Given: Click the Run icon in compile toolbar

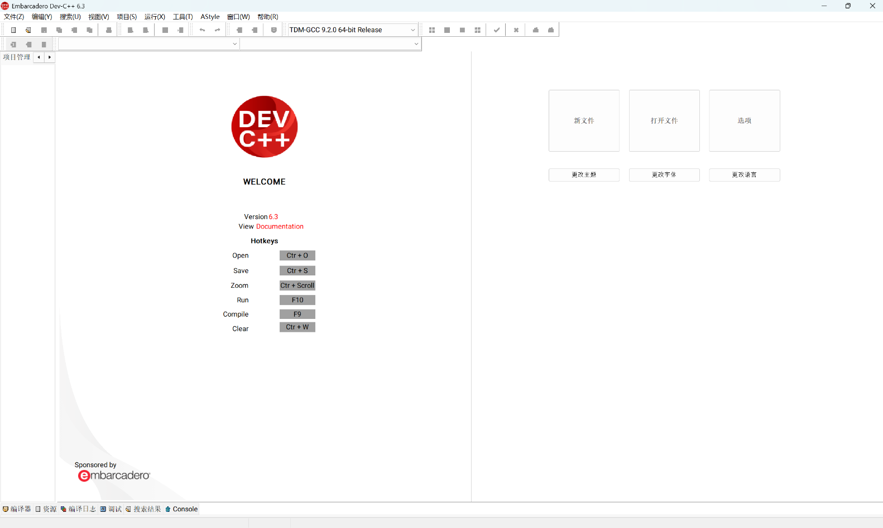Looking at the screenshot, I should [x=447, y=30].
